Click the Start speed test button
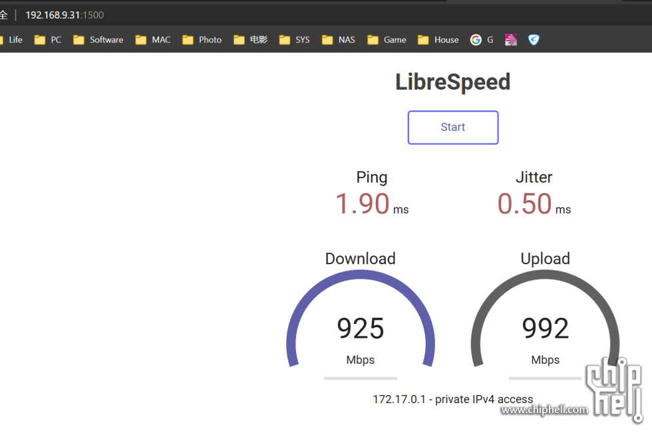The width and height of the screenshot is (652, 433). [x=453, y=127]
